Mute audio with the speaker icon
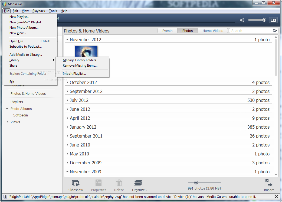The height and width of the screenshot is (202, 282). point(242,20)
